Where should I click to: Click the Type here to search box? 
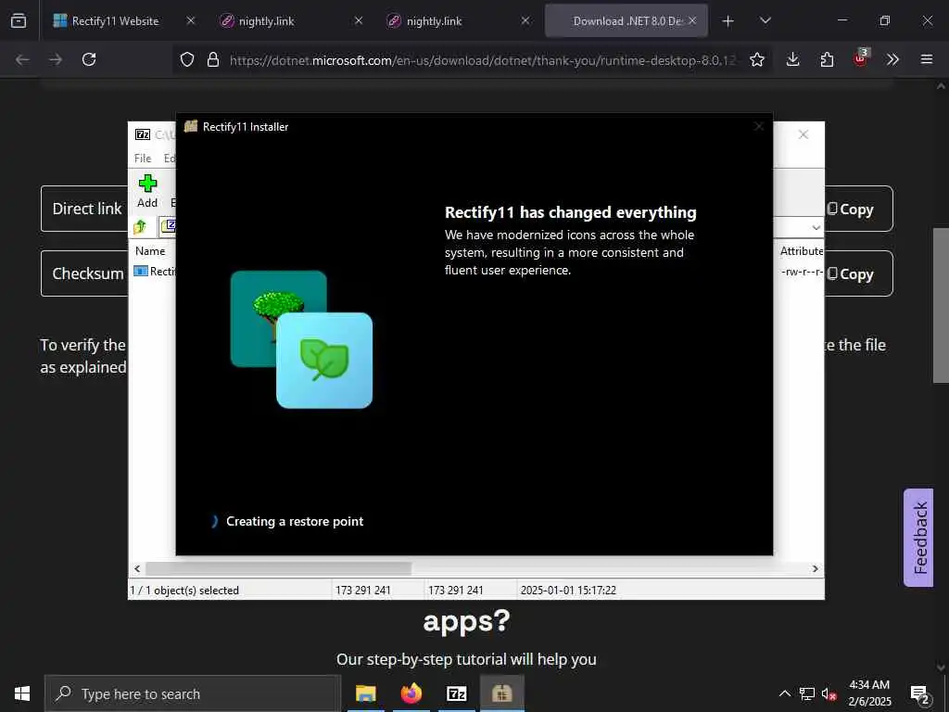click(193, 693)
